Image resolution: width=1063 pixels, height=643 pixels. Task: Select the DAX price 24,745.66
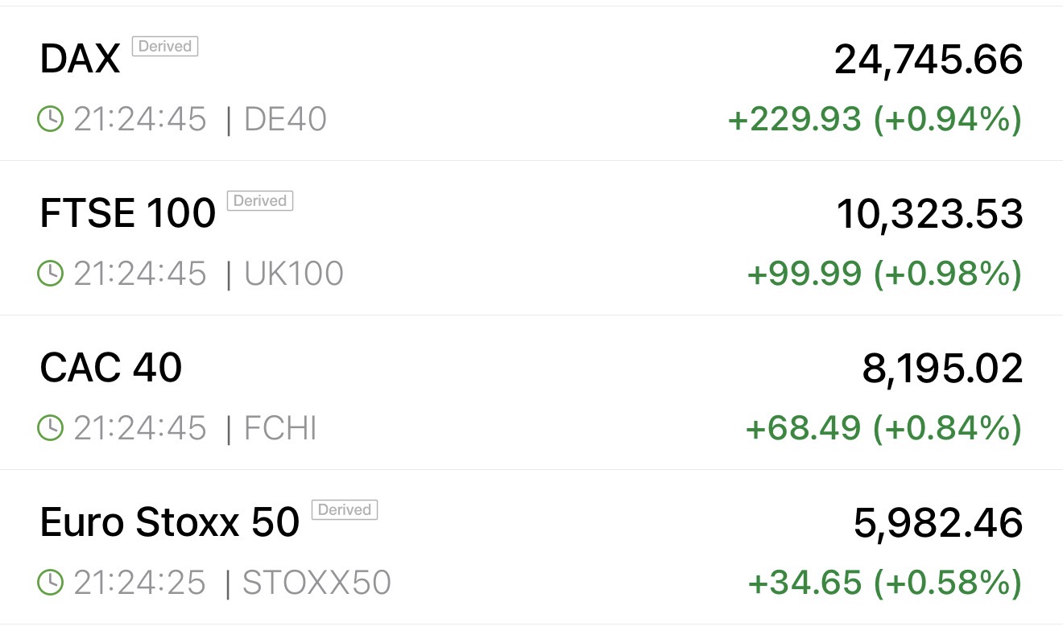(928, 60)
